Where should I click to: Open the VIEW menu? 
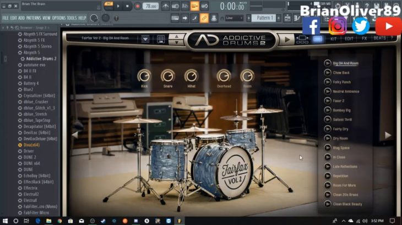click(x=46, y=18)
